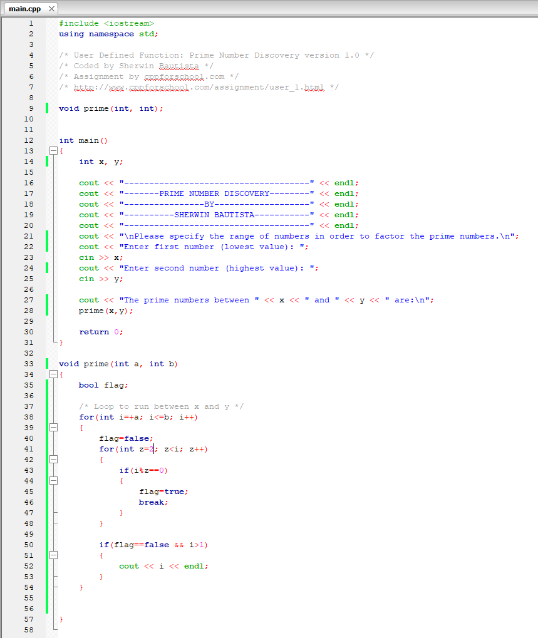The image size is (538, 638).
Task: Click line number 28 in the gutter
Action: [x=28, y=311]
